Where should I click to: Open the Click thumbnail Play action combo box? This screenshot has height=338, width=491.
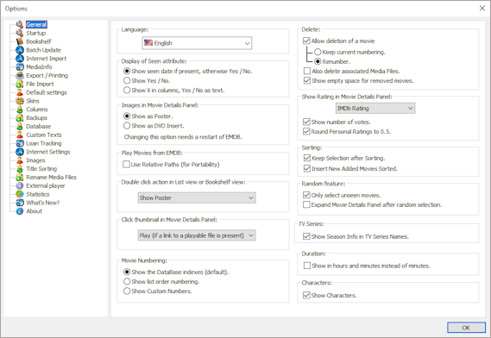[x=197, y=235]
